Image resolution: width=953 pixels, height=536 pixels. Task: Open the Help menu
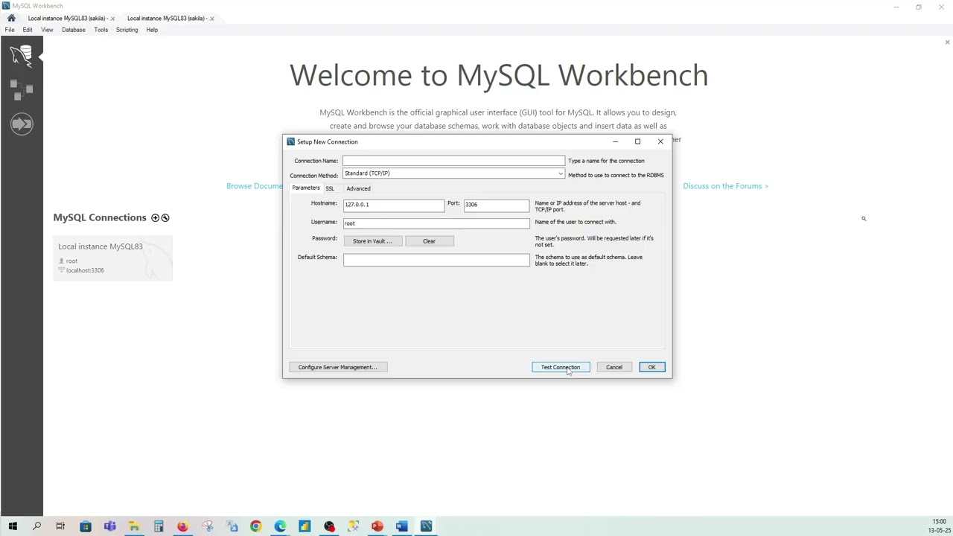[x=152, y=30]
